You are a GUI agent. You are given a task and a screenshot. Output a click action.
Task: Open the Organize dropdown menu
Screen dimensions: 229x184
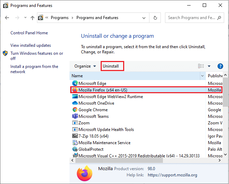85,66
